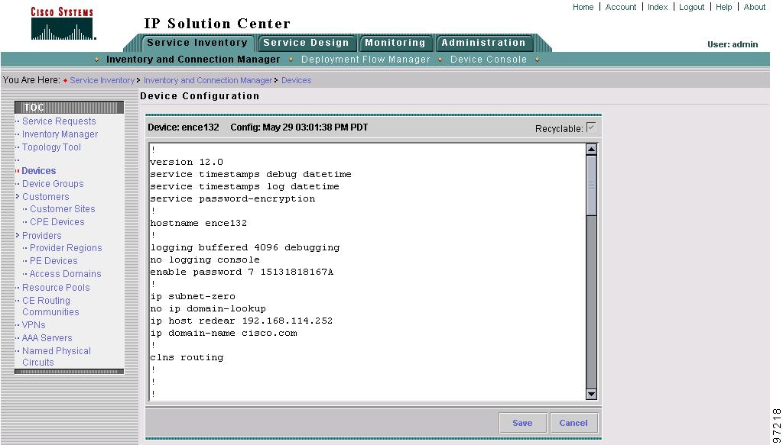Click 'service timestamps debug datetime' line
This screenshot has height=445, width=783.
click(251, 174)
